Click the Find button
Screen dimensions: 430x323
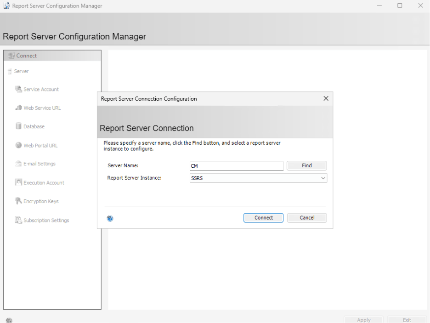(x=306, y=165)
